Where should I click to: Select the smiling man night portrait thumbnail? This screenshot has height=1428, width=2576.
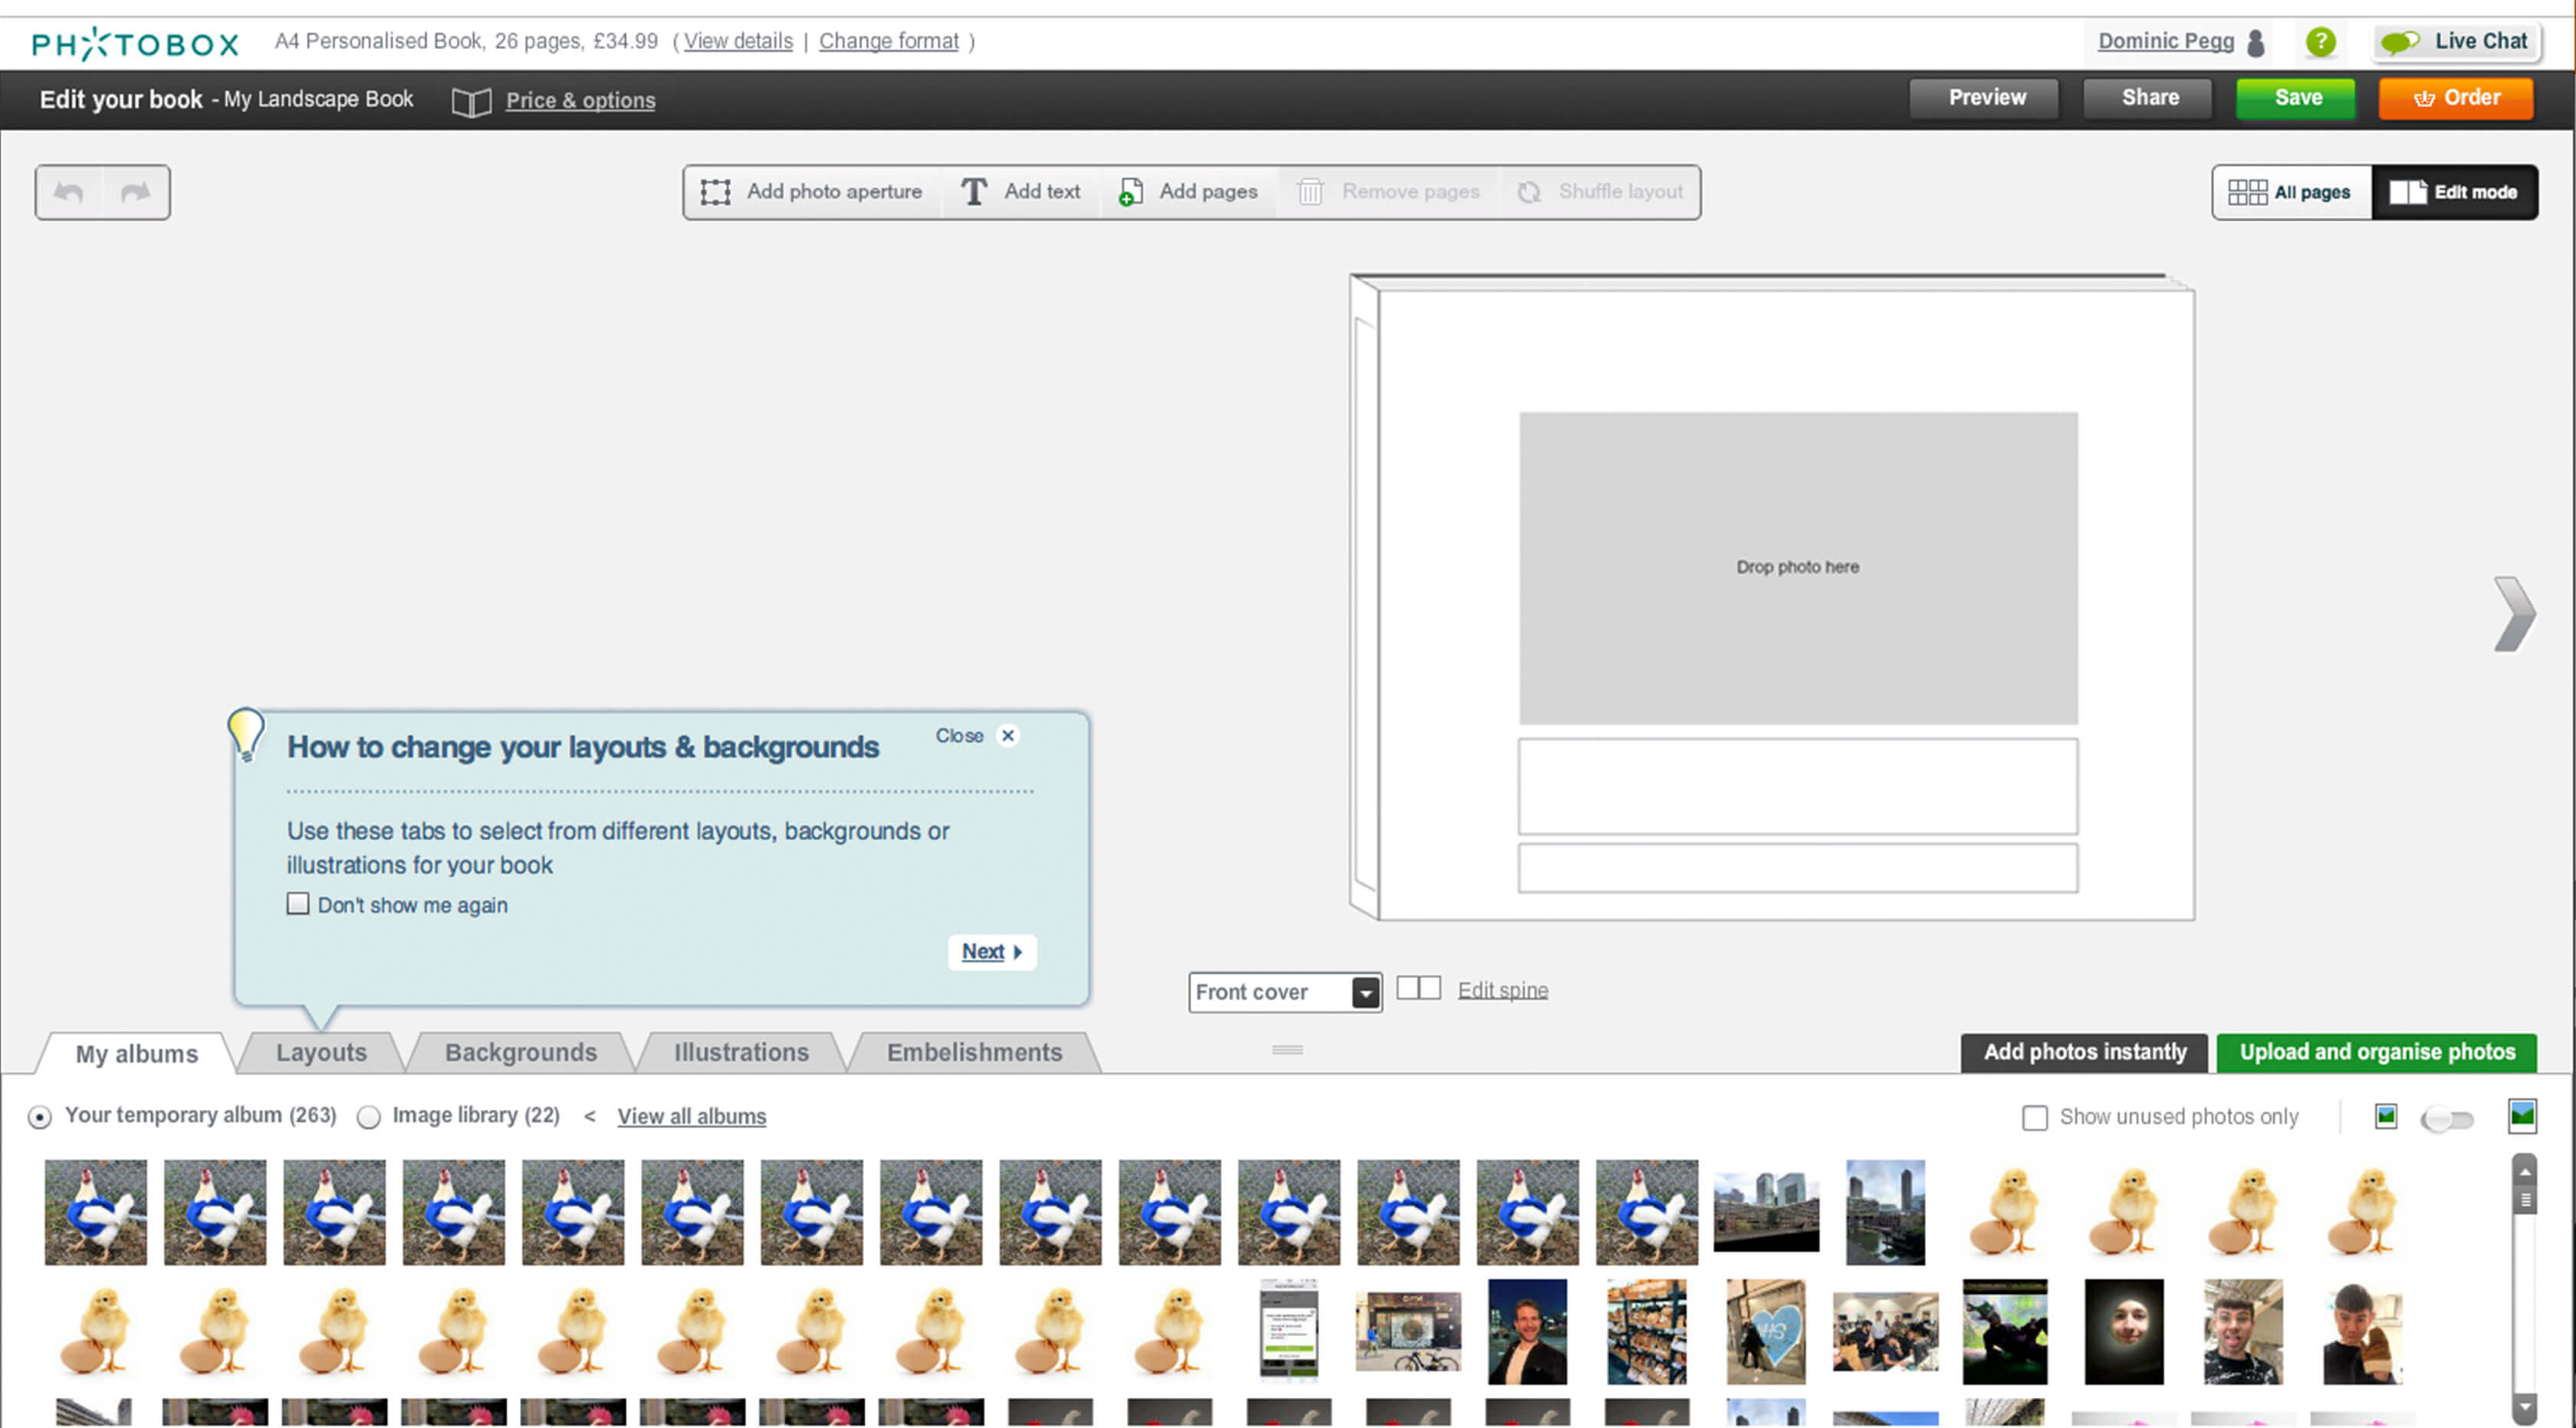pos(1527,1331)
